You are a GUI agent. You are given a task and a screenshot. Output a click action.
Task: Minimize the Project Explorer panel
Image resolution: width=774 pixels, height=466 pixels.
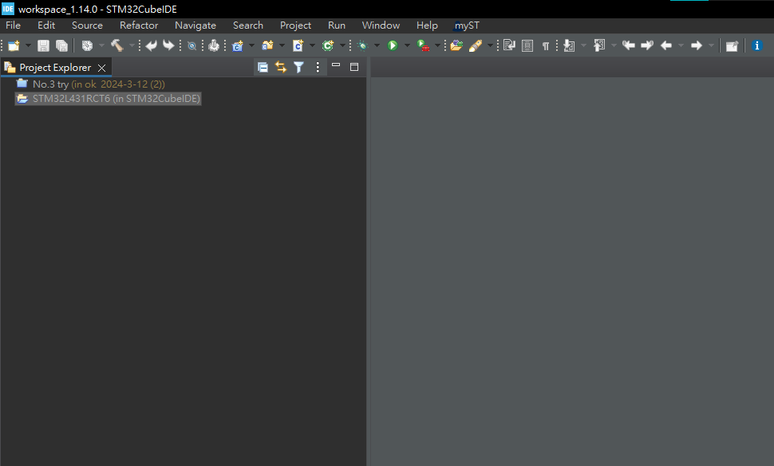coord(336,66)
